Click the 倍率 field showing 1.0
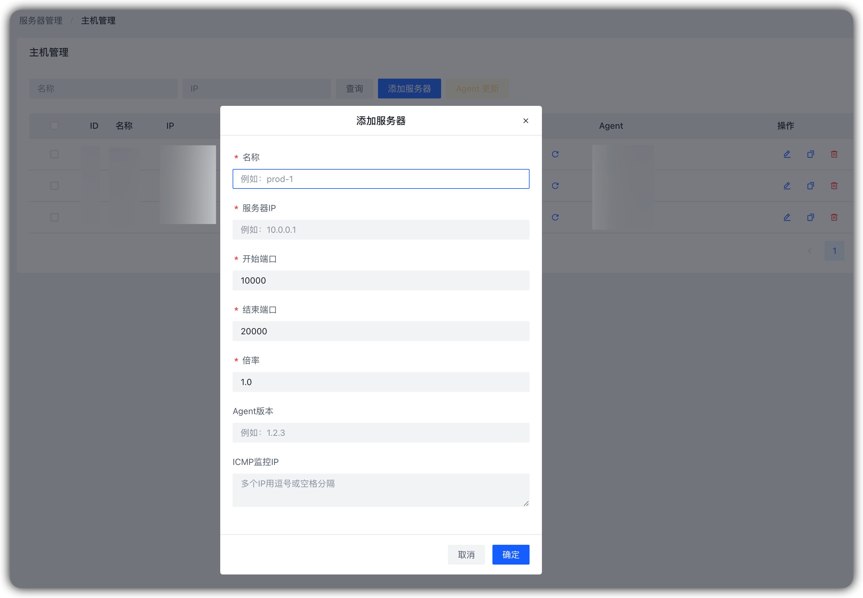Image resolution: width=863 pixels, height=598 pixels. pyautogui.click(x=381, y=382)
